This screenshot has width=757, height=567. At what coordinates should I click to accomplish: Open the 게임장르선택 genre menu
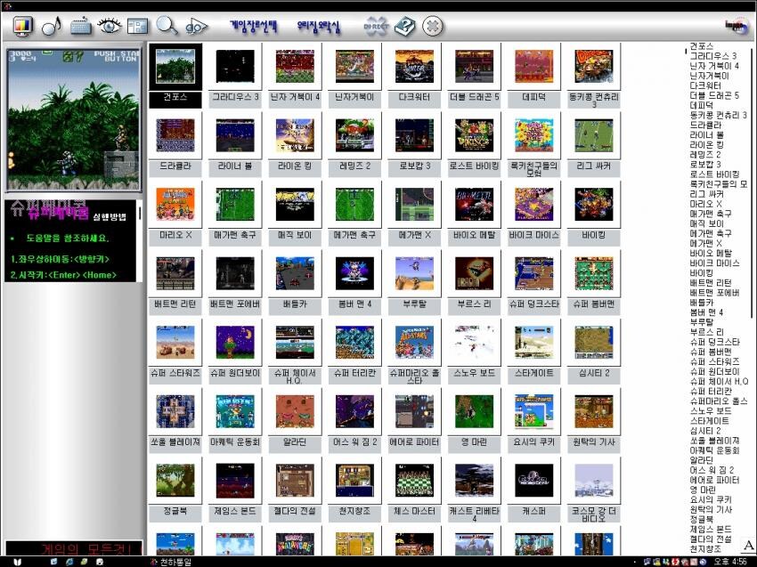tap(254, 26)
